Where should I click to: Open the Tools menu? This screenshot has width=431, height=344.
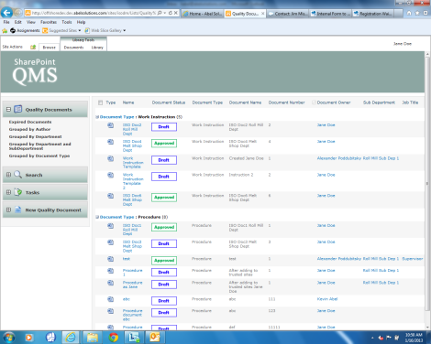[67, 22]
